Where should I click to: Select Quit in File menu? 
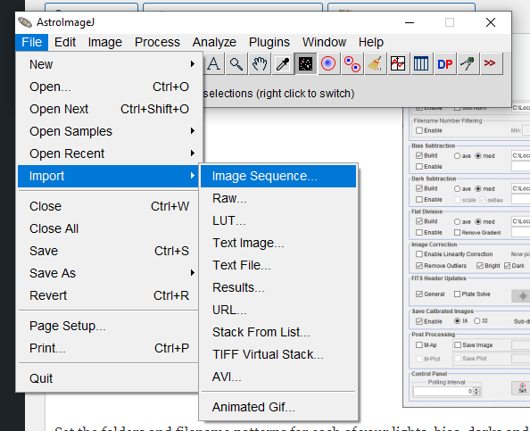tap(108, 378)
